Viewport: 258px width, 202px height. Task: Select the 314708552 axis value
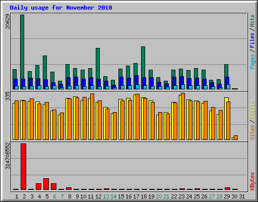click(x=8, y=156)
